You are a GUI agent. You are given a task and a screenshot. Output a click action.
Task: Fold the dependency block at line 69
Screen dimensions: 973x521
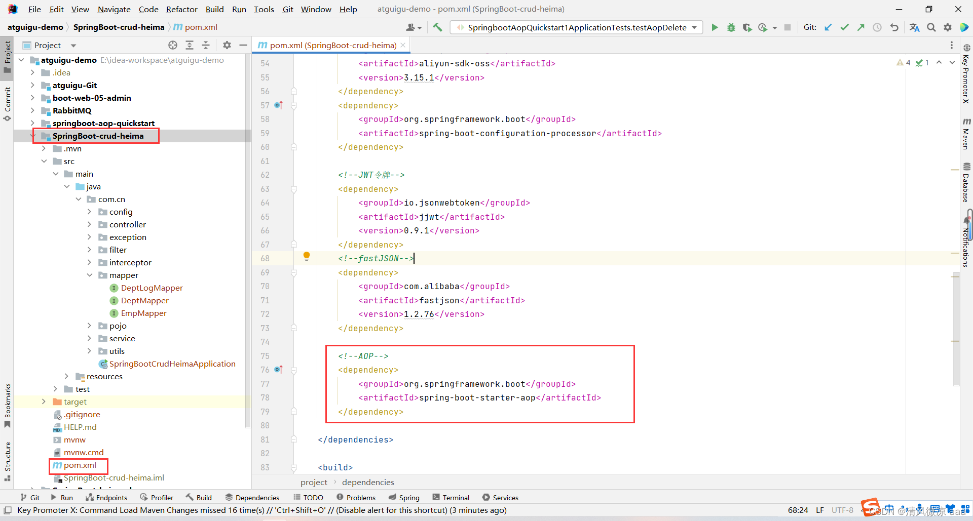pos(294,272)
